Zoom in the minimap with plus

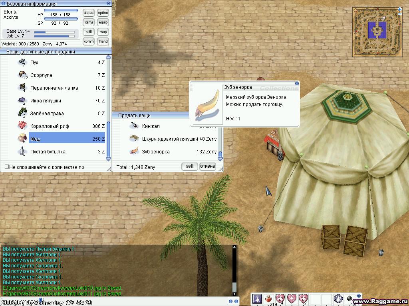(400, 9)
